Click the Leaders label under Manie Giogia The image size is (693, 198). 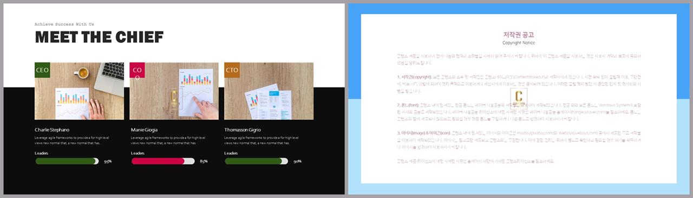click(x=138, y=153)
